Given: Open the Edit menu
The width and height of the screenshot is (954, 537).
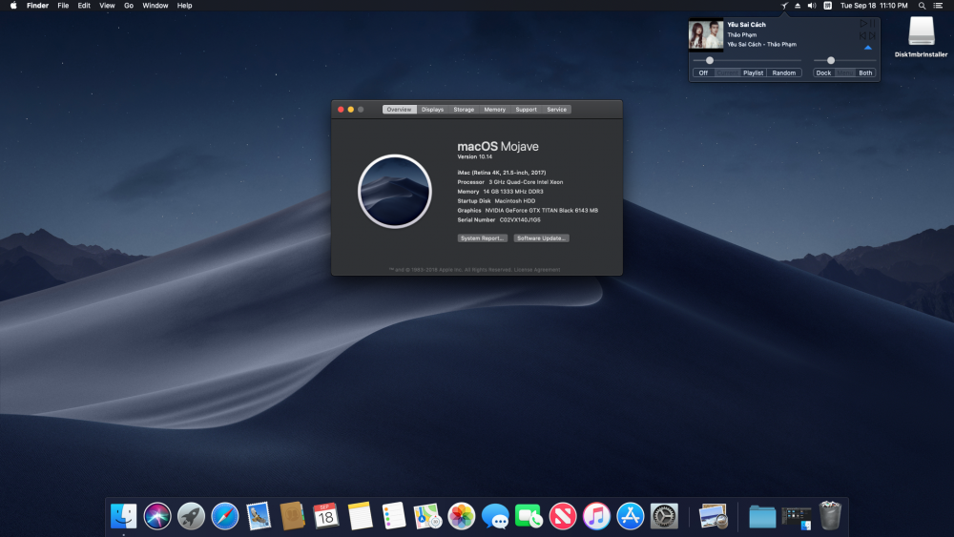Looking at the screenshot, I should (84, 6).
